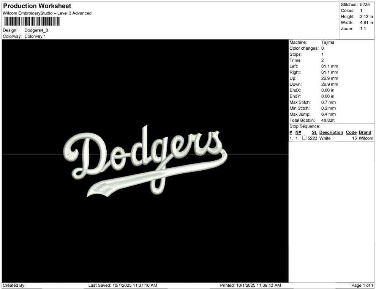Click the Up value '26.9 mm'
Viewport: 376px width, 289px height.
330,78
